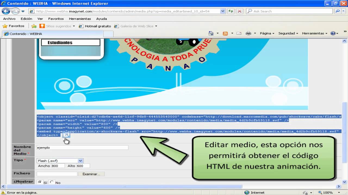Click the Fichero file path field
The image size is (348, 195).
57,174
